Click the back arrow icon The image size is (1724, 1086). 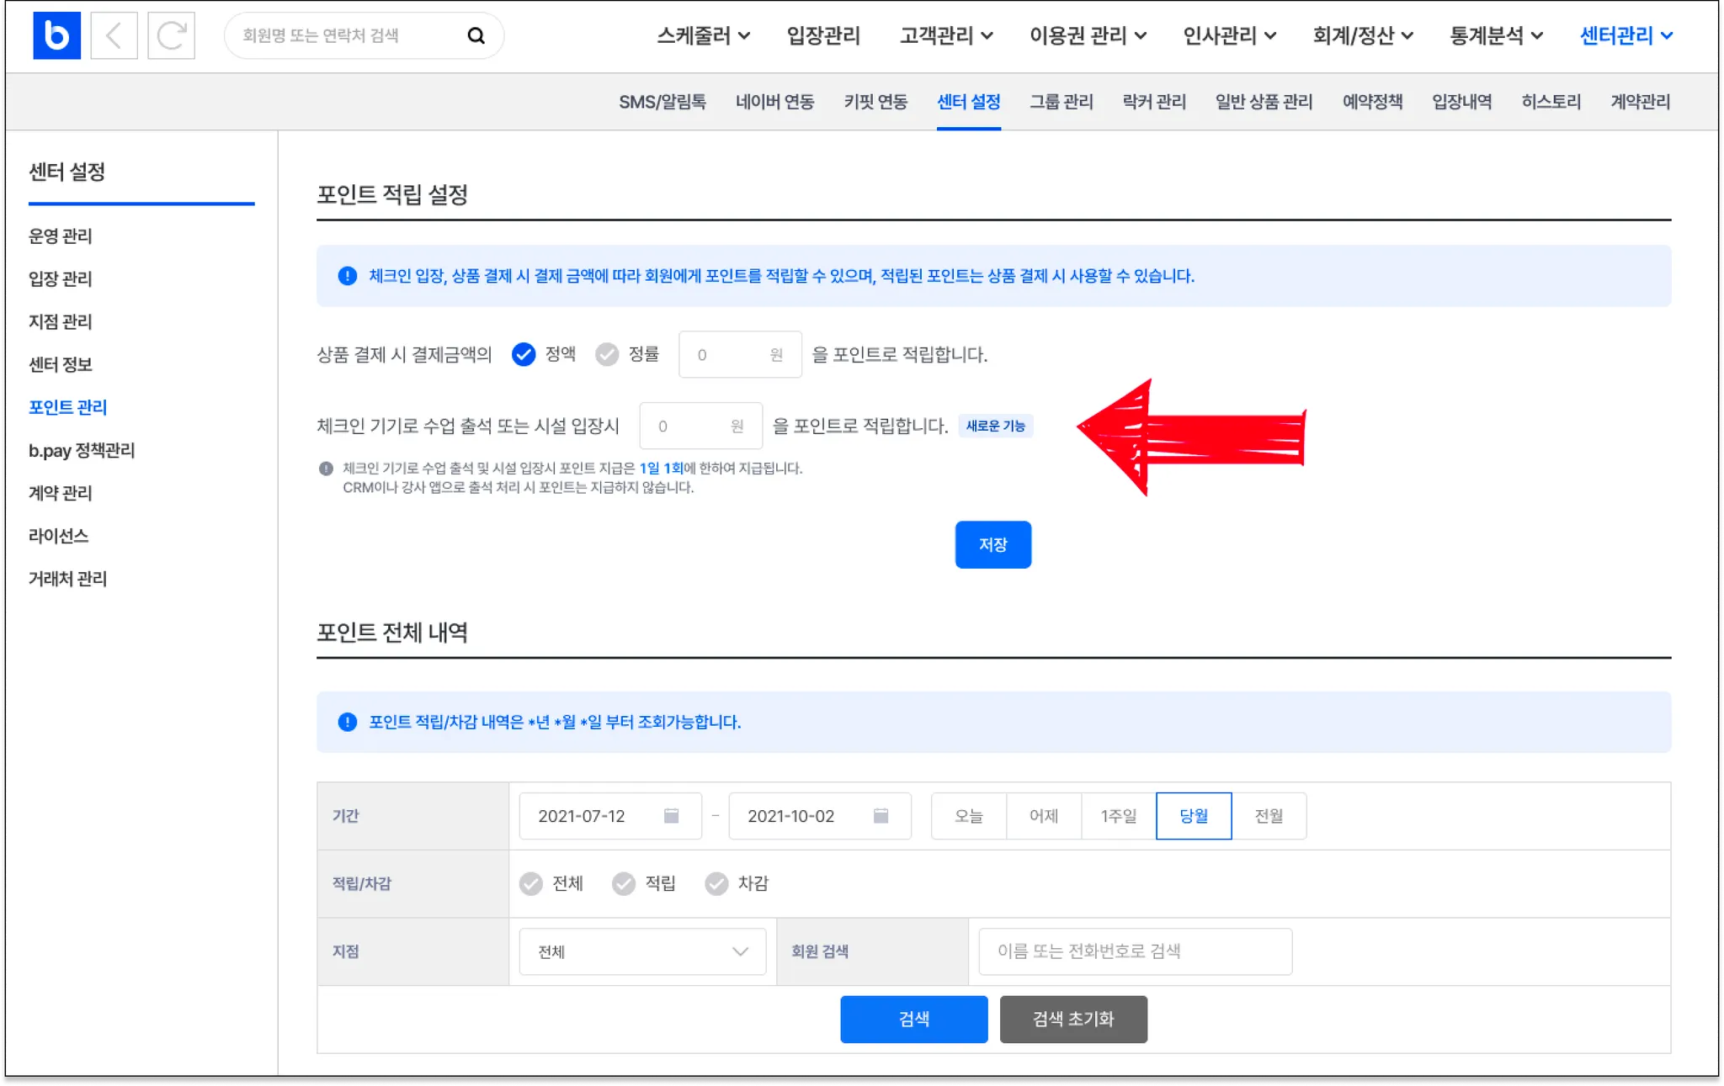114,35
